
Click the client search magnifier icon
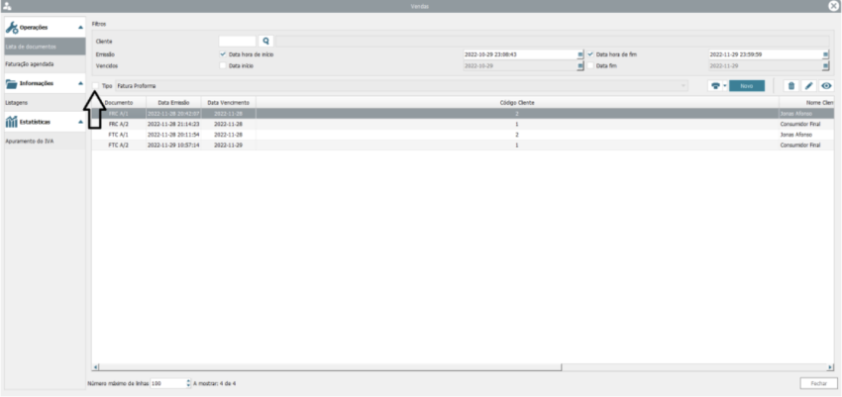pyautogui.click(x=265, y=41)
